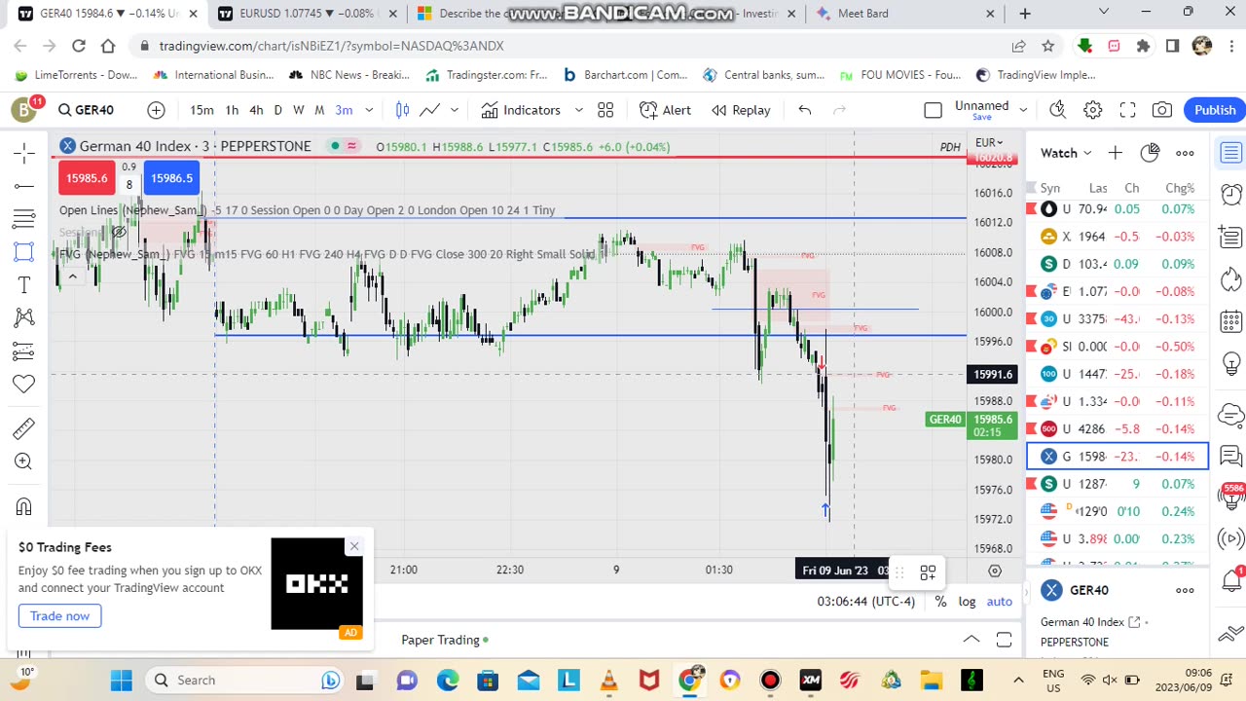Switch to the 1h timeframe
Viewport: 1246px width, 701px height.
[x=232, y=110]
